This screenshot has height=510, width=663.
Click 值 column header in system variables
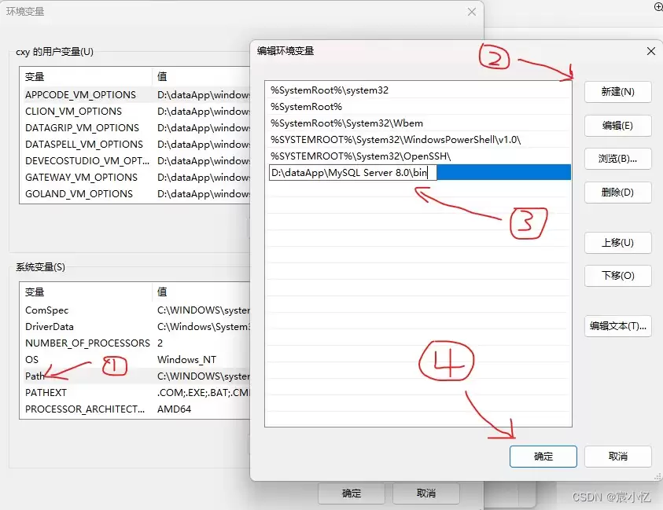tap(201, 292)
